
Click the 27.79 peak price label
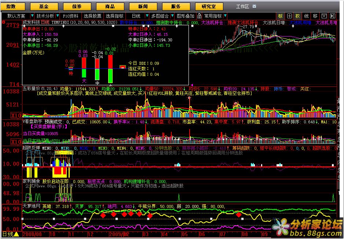click(x=248, y=27)
